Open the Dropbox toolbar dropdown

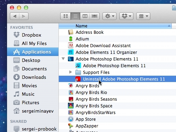pyautogui.click(x=126, y=16)
